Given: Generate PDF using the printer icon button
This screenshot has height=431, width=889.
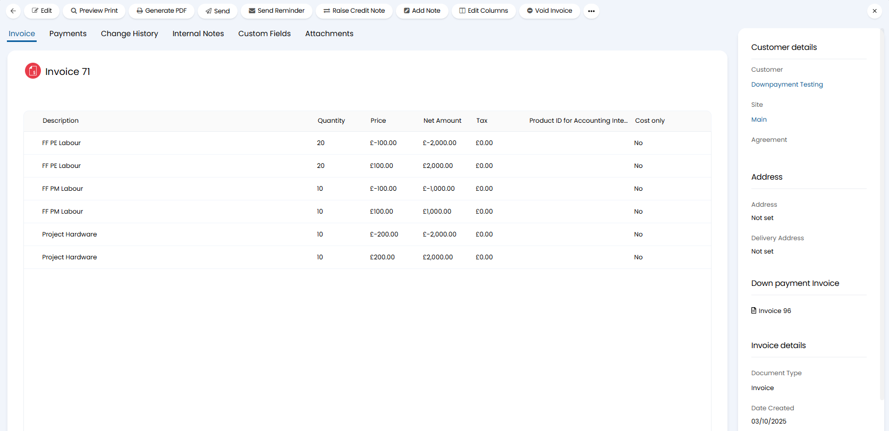Looking at the screenshot, I should [x=161, y=11].
